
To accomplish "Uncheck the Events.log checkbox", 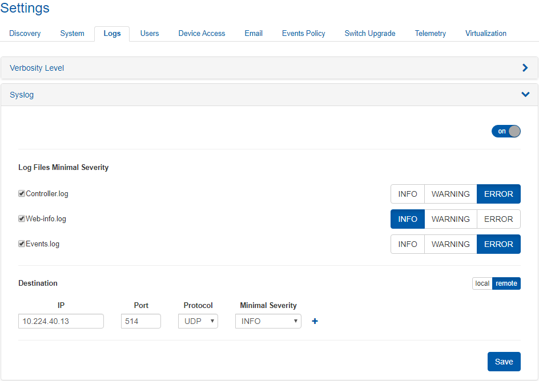I will point(22,244).
